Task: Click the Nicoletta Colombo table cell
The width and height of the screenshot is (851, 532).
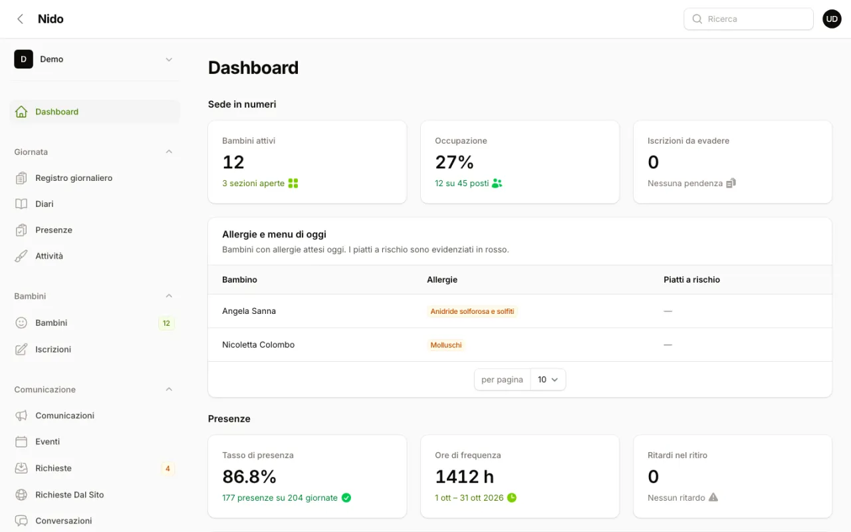Action: (258, 345)
